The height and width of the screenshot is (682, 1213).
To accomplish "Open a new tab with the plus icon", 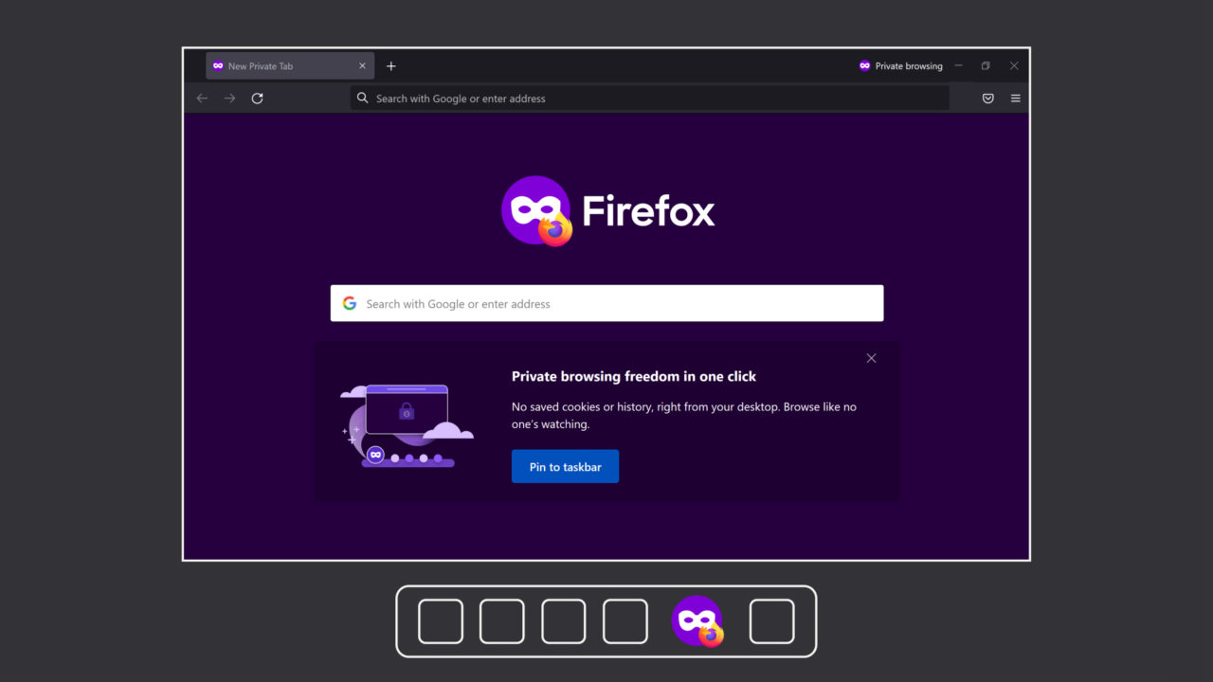I will (391, 65).
